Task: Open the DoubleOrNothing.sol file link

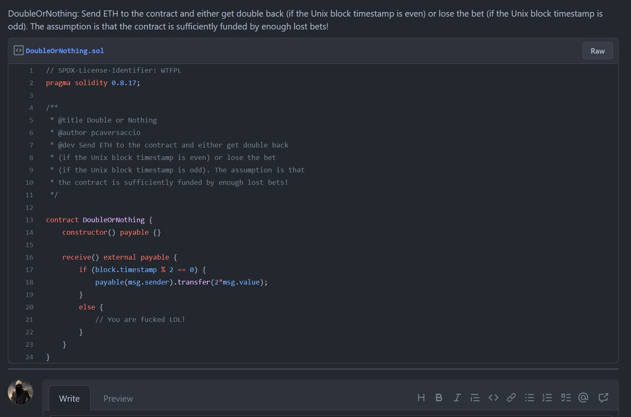Action: (x=65, y=51)
